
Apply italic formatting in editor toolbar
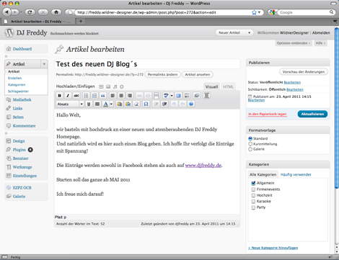pyautogui.click(x=68, y=96)
